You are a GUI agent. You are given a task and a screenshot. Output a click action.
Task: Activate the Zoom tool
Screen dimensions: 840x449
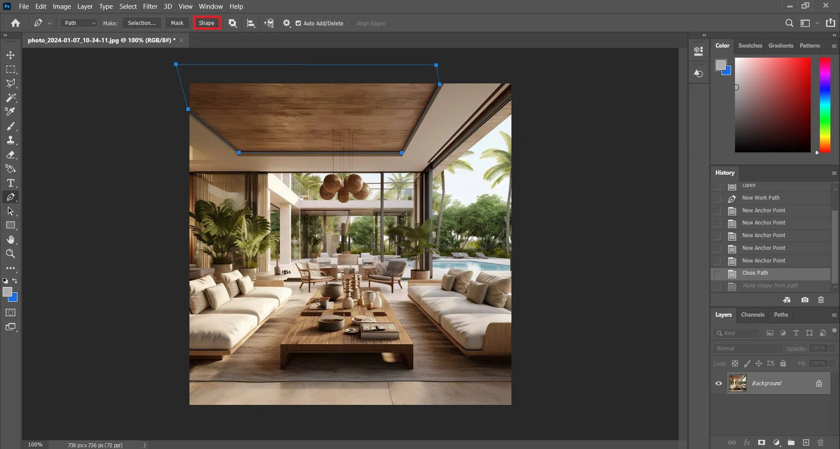[x=10, y=254]
